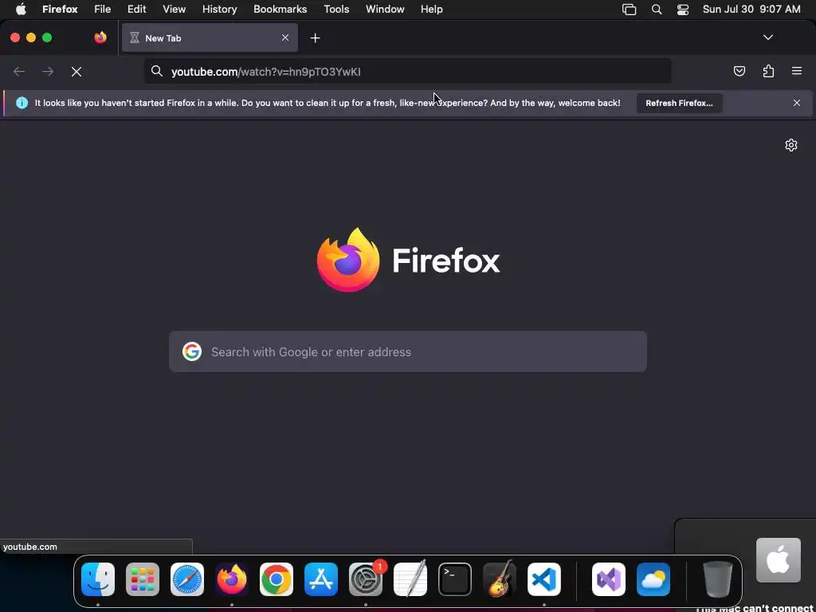The height and width of the screenshot is (612, 816).
Task: Click Firefox icon in the Dock
Action: click(232, 579)
